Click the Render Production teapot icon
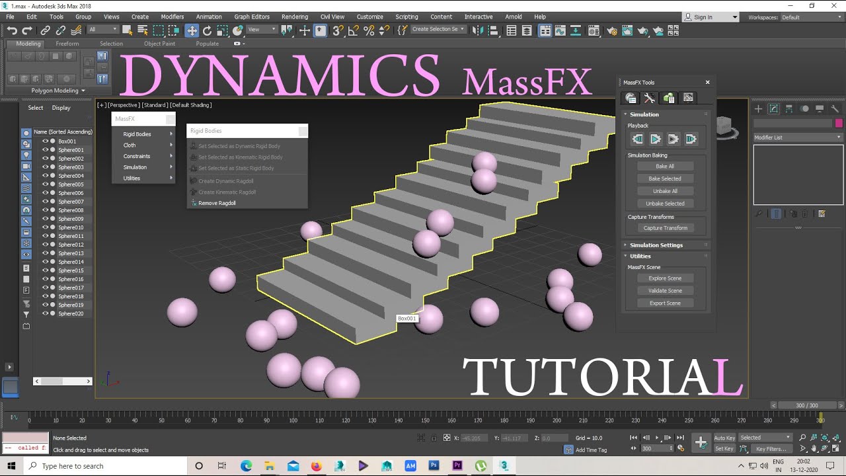This screenshot has height=476, width=846. [642, 30]
